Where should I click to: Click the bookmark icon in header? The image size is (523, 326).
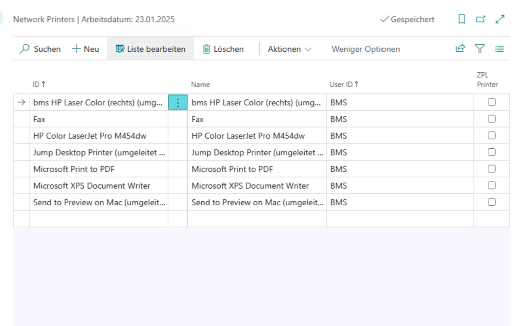[462, 19]
